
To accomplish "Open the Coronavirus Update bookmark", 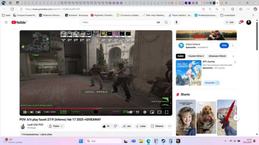I will point(128,15).
